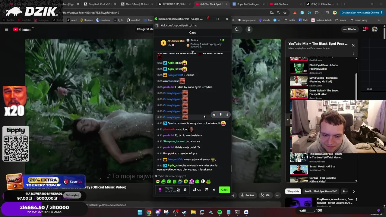Screen dimensions: 386x217
Task: Open the prawo jazdy bookmarks folder
Action: 359,20
